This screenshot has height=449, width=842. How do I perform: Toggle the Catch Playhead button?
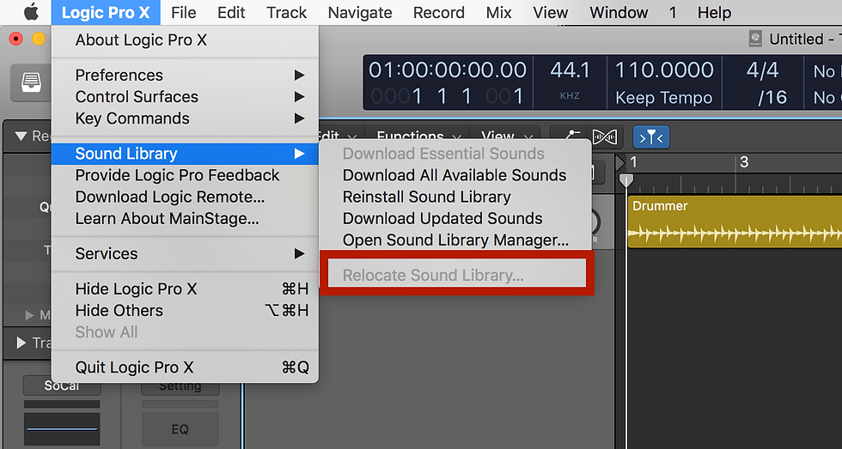(651, 137)
